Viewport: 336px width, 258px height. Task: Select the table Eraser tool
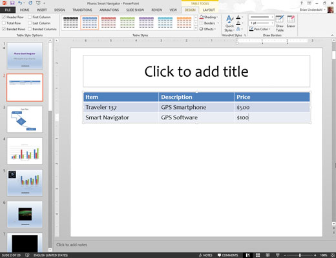291,21
